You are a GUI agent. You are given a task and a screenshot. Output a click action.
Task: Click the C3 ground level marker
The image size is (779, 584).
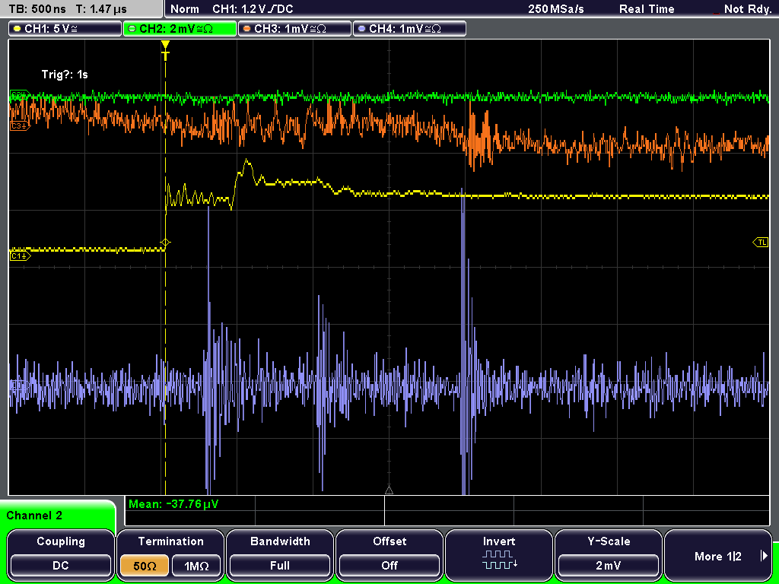pos(20,126)
